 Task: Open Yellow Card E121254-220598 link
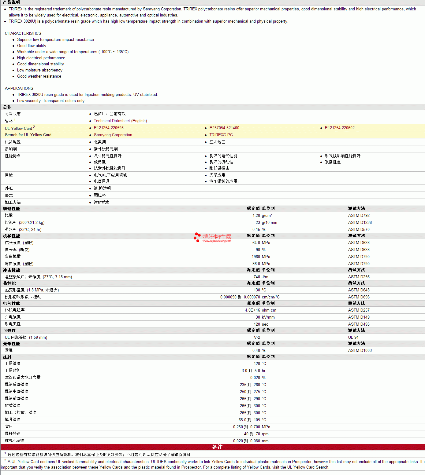[109, 128]
